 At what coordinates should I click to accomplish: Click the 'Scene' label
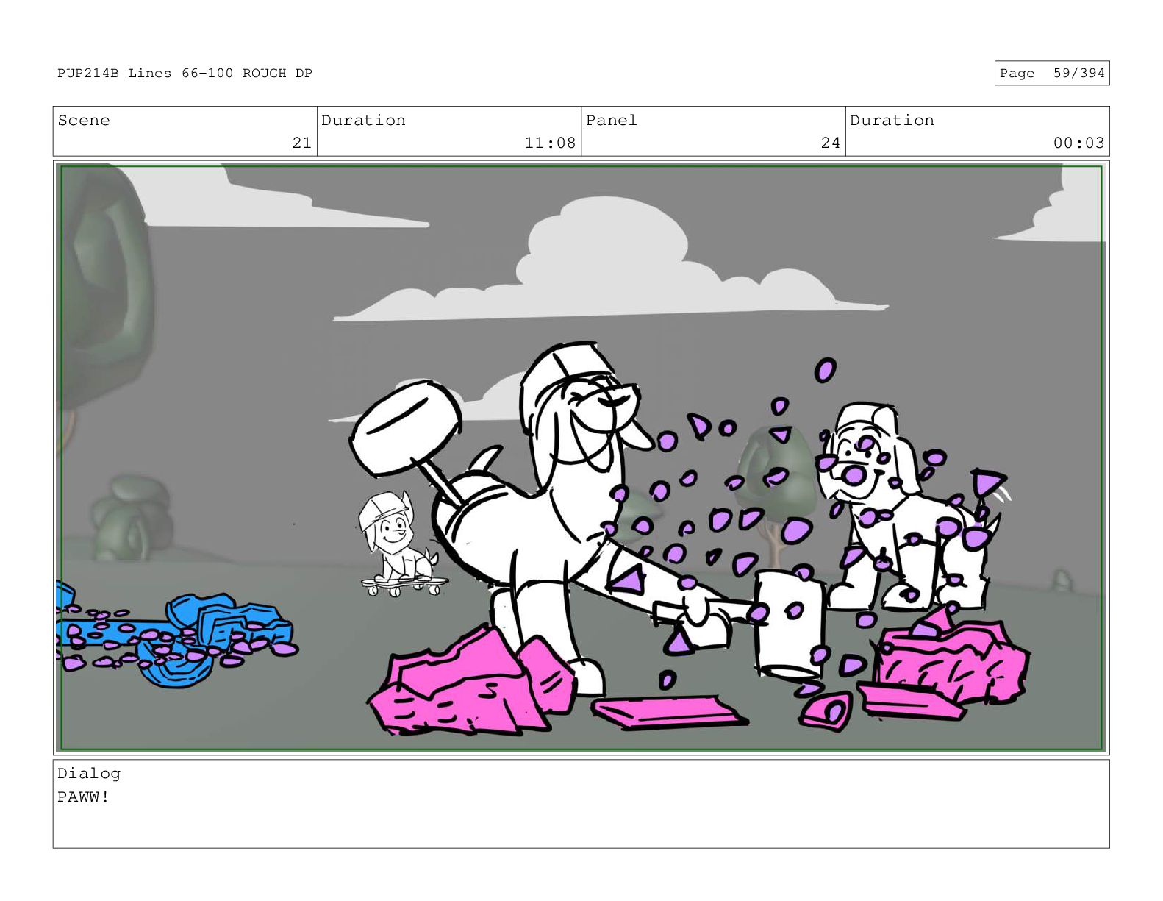tap(84, 120)
